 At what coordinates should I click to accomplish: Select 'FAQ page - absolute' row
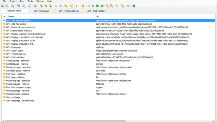pos(109,74)
